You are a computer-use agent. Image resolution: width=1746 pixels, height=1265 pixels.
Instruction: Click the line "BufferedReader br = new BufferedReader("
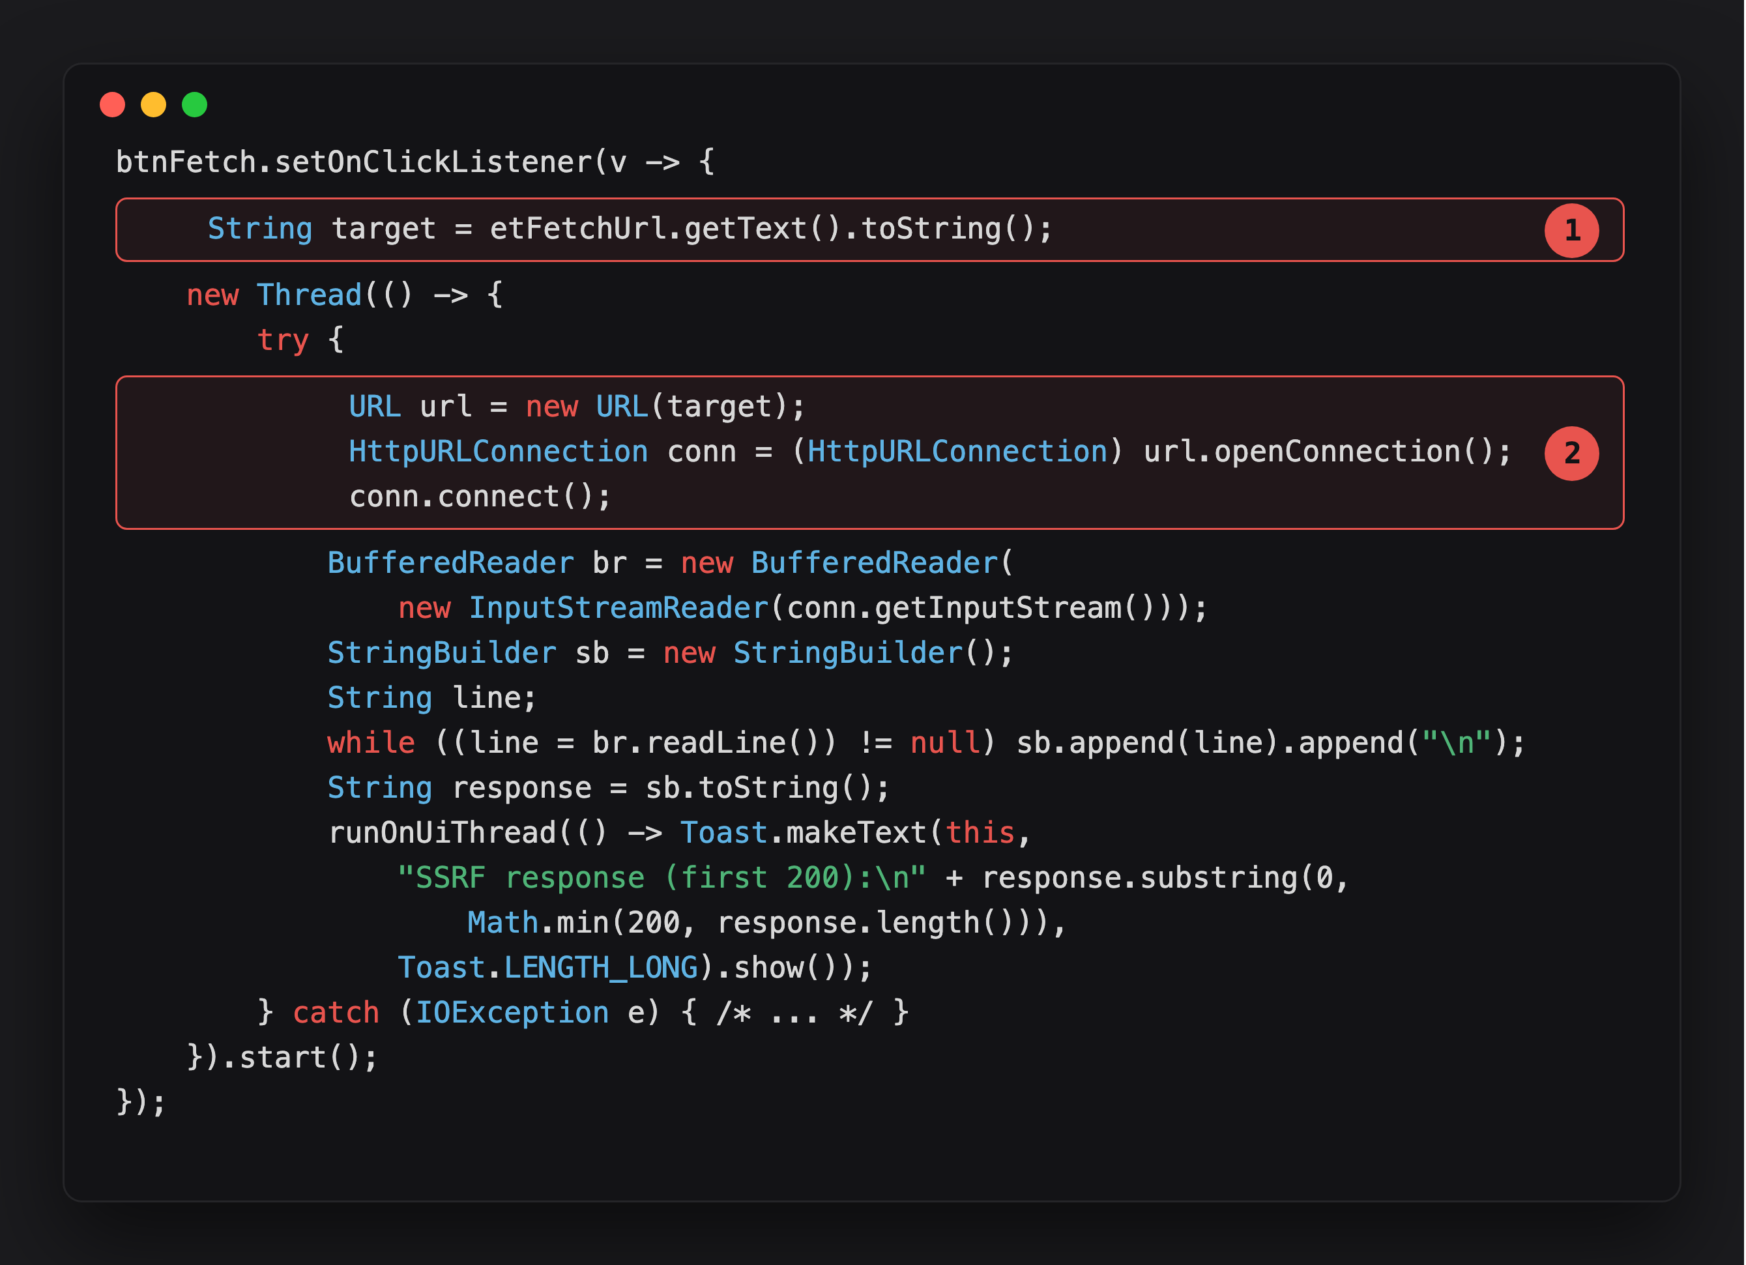671,564
